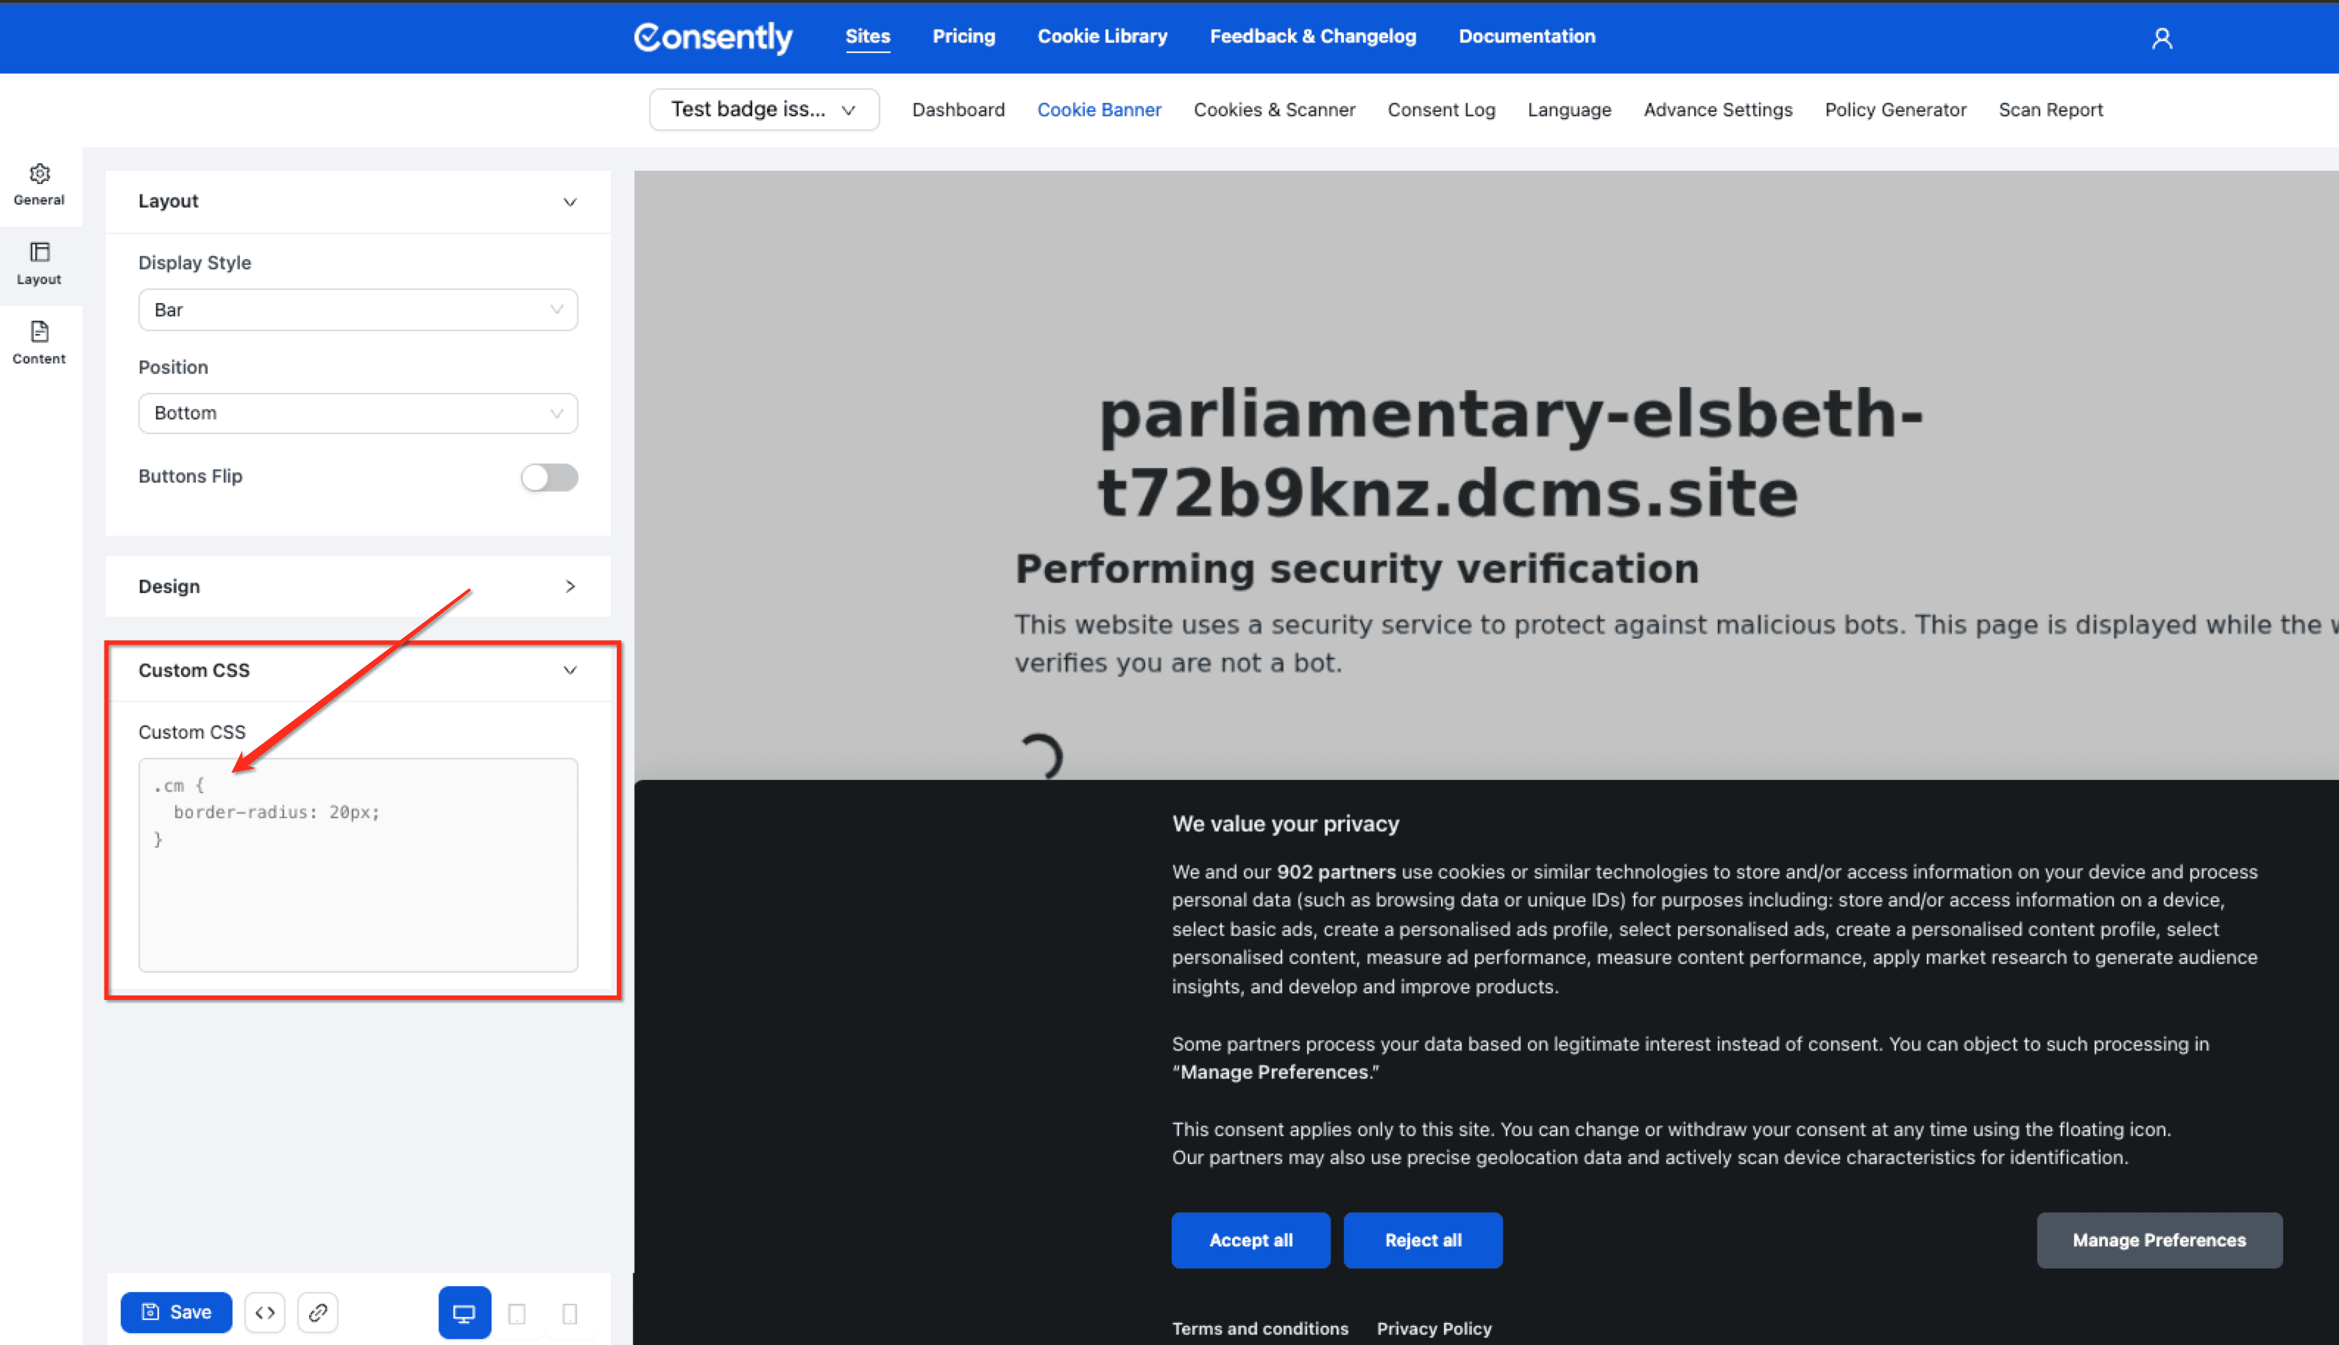Select the Layout sidebar icon
The width and height of the screenshot is (2339, 1345).
(x=39, y=263)
